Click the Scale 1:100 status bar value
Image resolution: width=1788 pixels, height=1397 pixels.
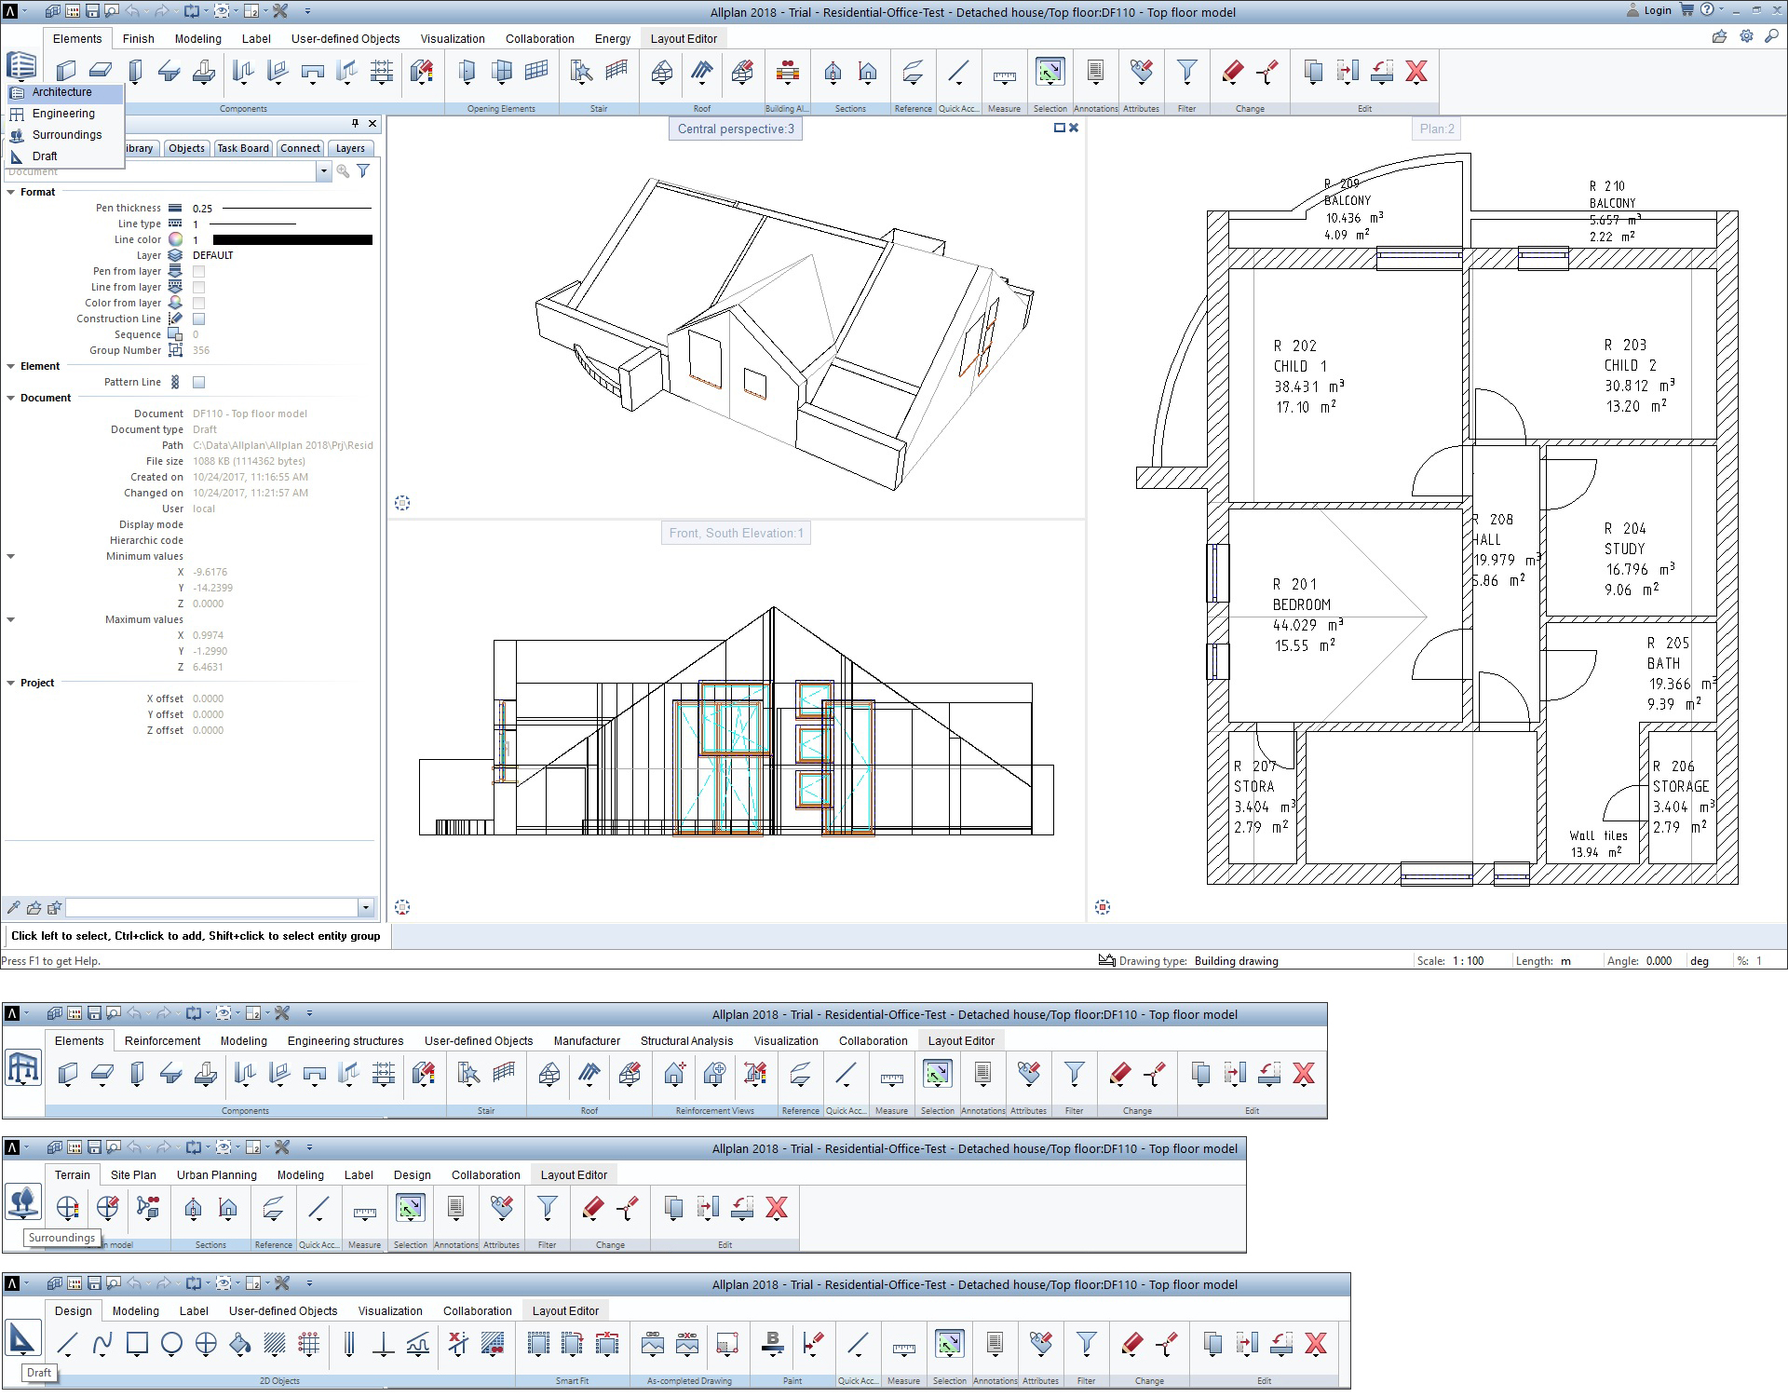pyautogui.click(x=1468, y=961)
